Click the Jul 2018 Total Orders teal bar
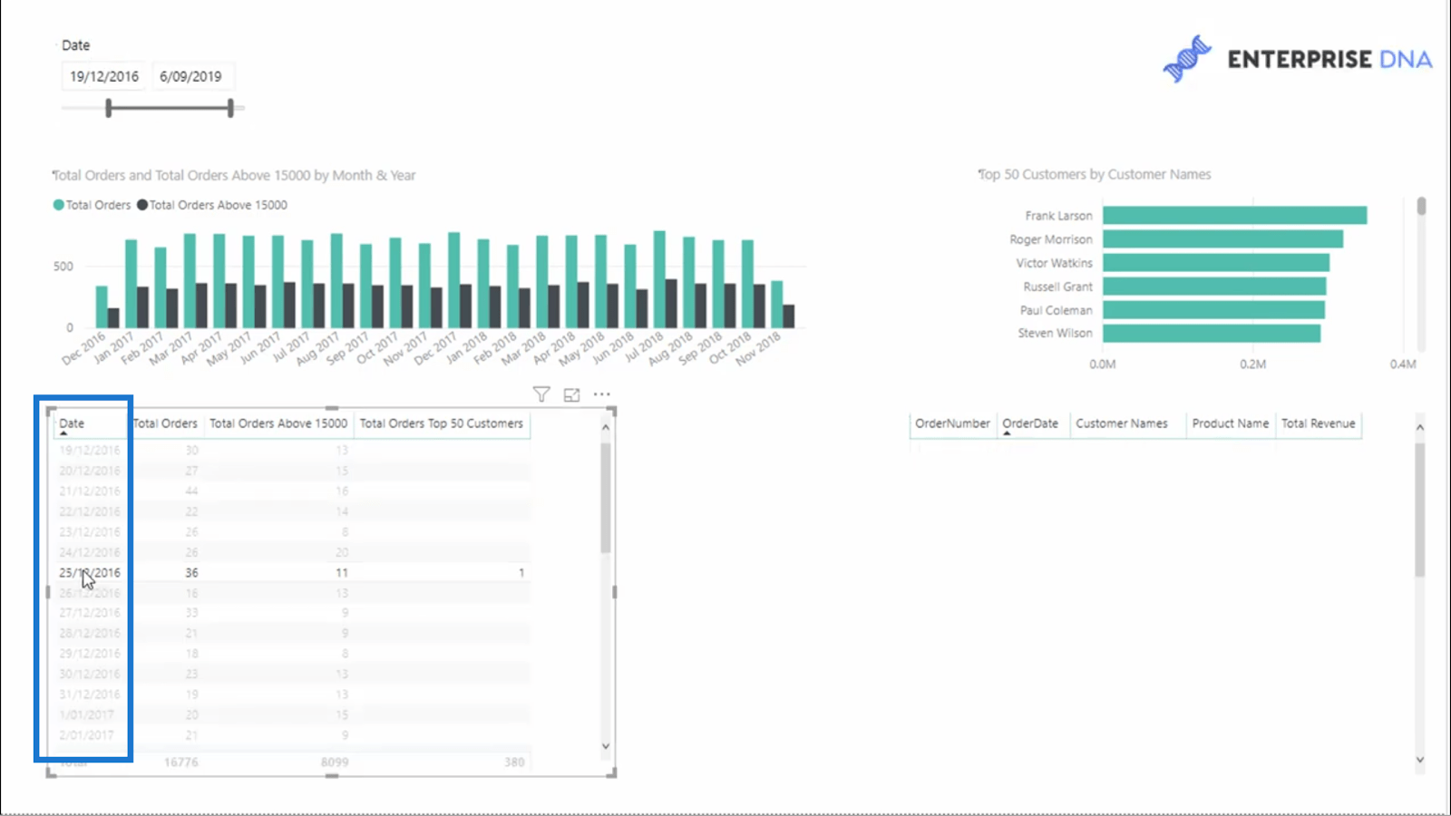This screenshot has width=1451, height=816. click(x=659, y=279)
